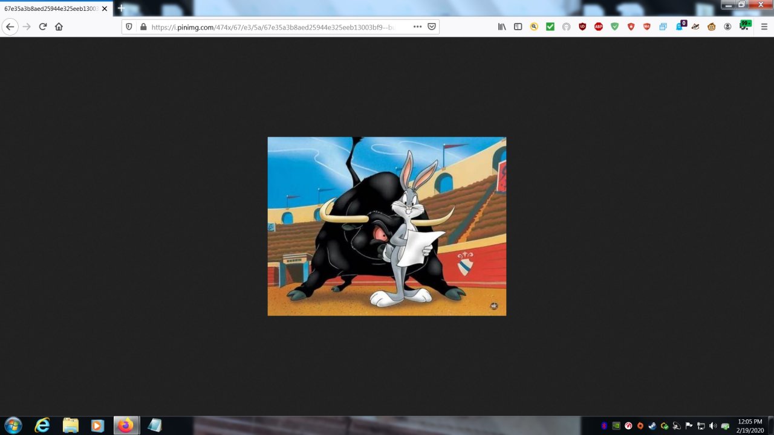Toggle the Firefox sidebar view

pyautogui.click(x=518, y=27)
